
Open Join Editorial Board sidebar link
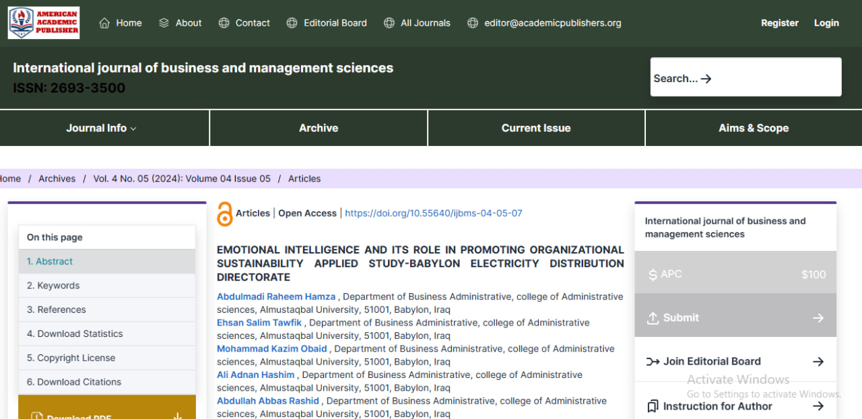(735, 362)
